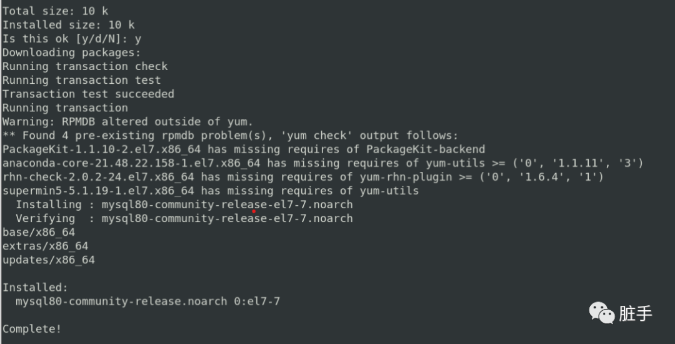675x344 pixels.
Task: Click the WeChat logo watermark icon
Action: (x=602, y=313)
